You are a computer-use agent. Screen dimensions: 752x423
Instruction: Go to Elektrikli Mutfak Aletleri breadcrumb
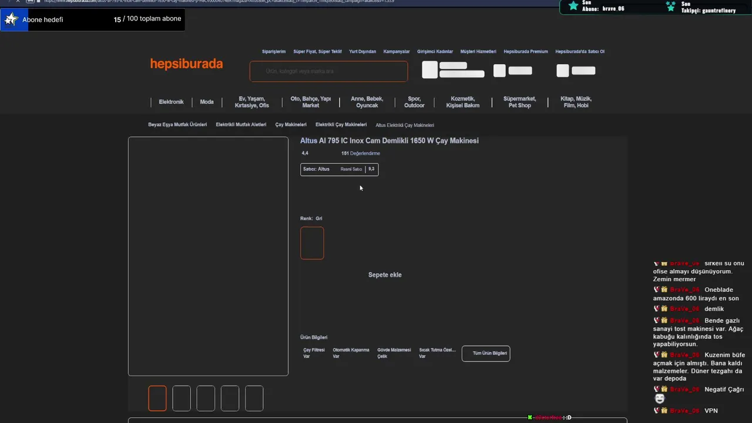point(241,125)
